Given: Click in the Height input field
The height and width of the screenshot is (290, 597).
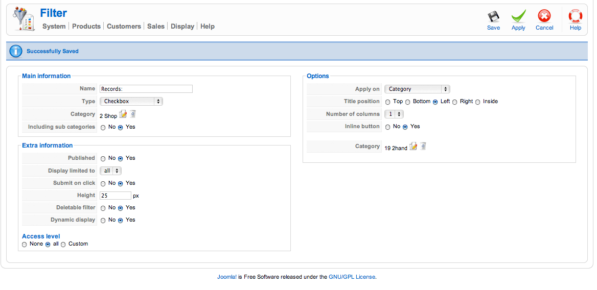Looking at the screenshot, I should click(116, 196).
